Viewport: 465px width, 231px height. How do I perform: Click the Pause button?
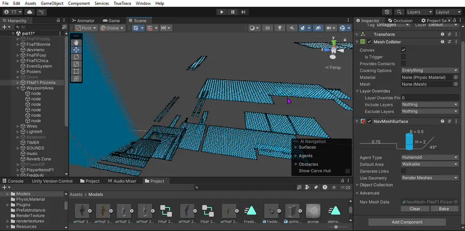233,12
